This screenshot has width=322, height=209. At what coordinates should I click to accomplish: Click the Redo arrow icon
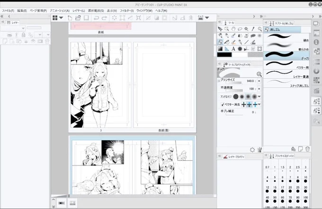pos(104,18)
